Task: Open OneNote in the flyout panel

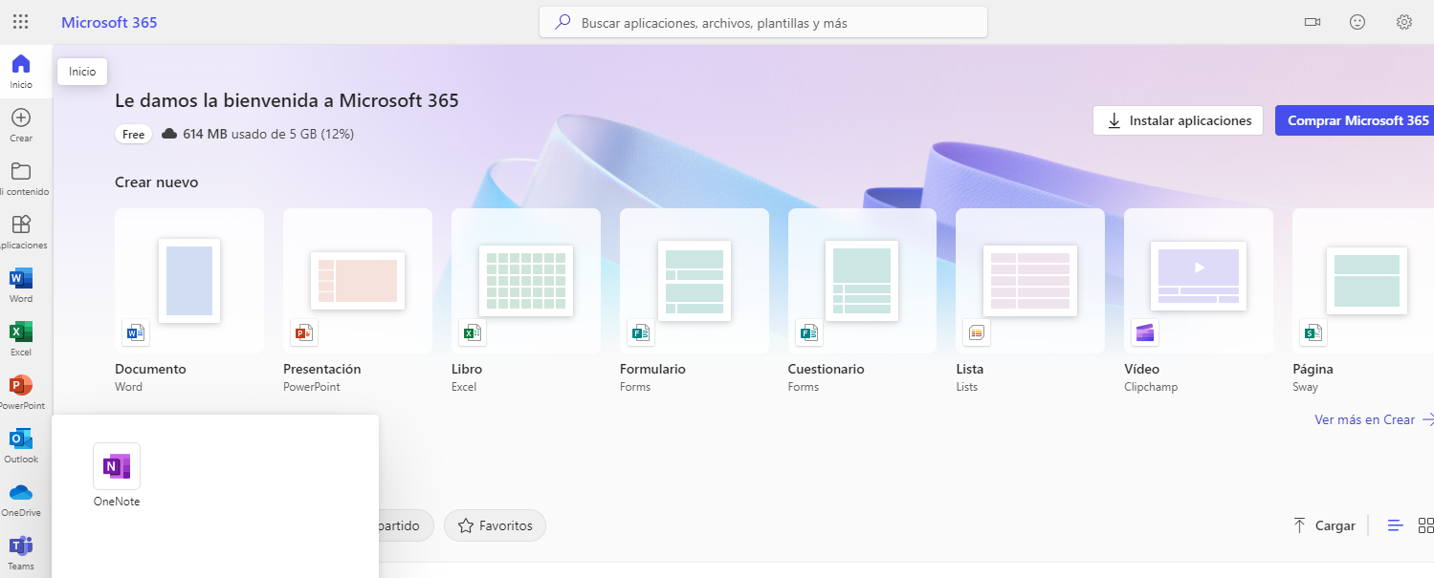Action: [x=117, y=476]
